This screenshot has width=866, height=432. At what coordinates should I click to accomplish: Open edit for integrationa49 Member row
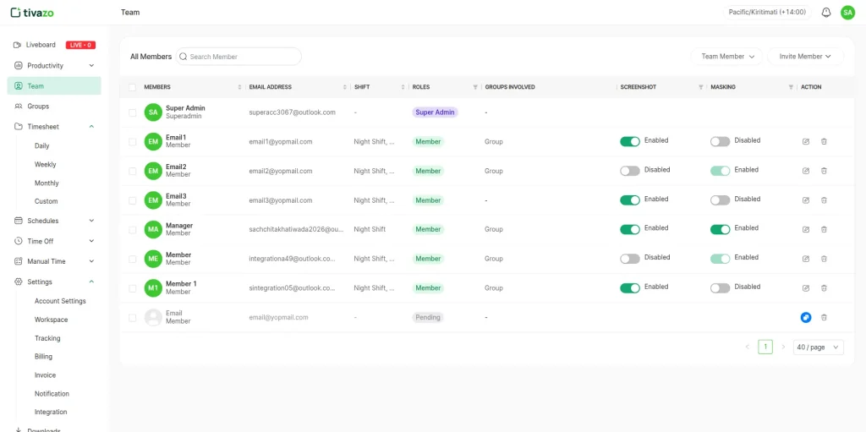coord(806,259)
